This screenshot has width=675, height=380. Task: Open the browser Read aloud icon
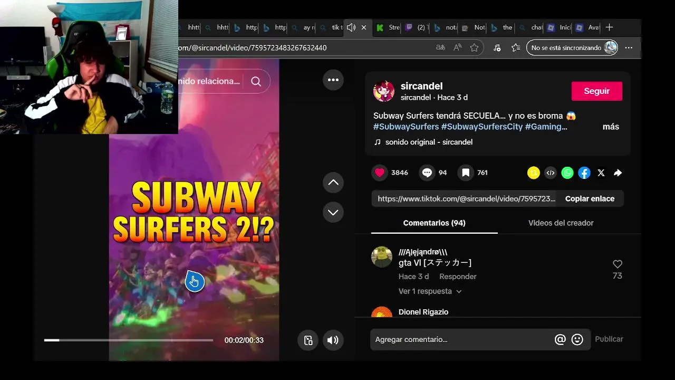tap(457, 47)
